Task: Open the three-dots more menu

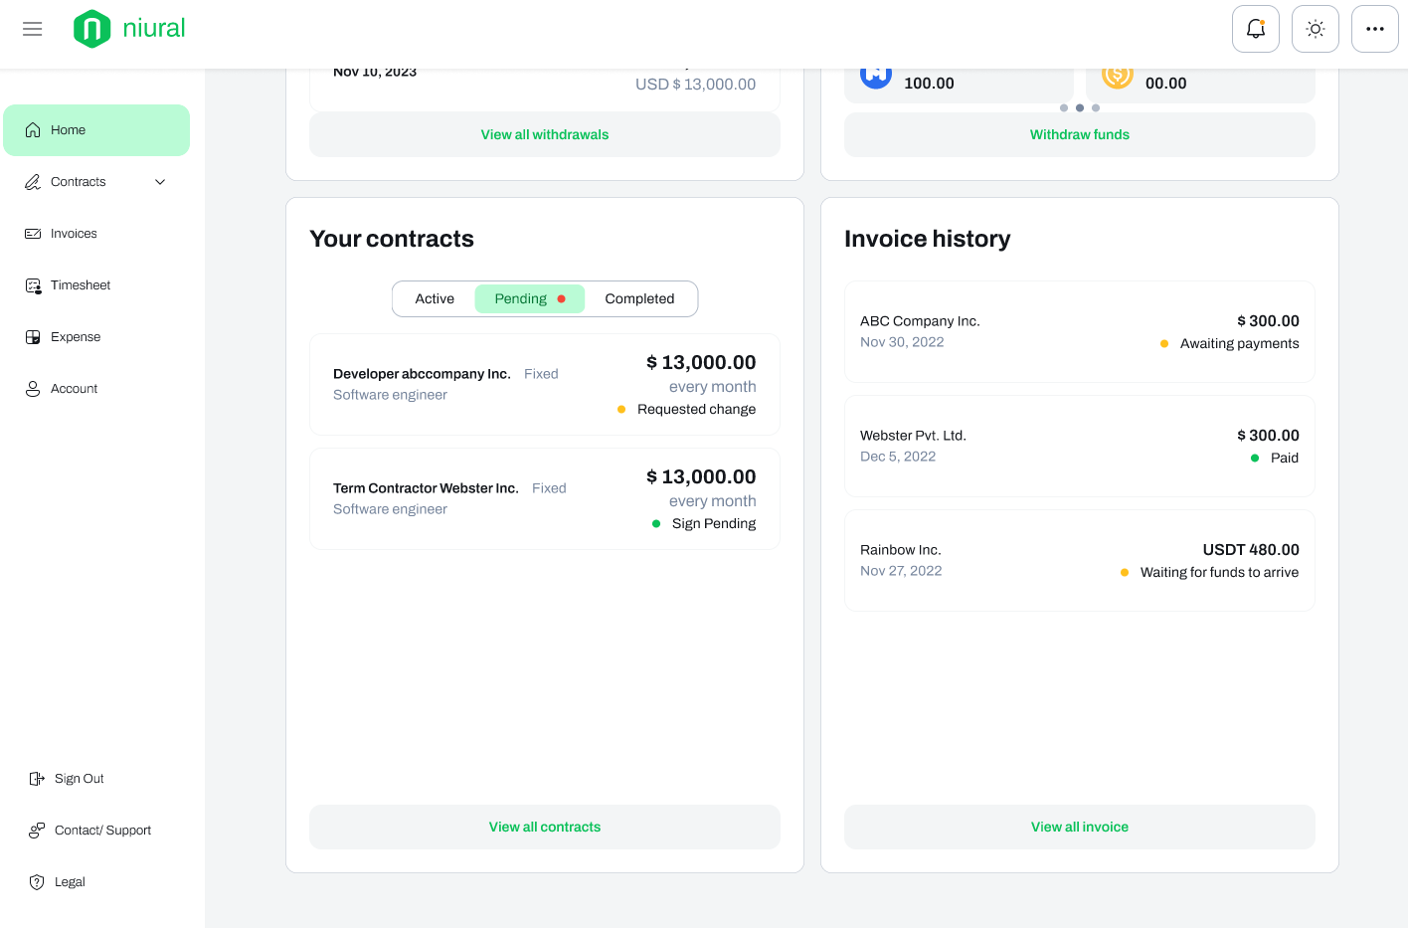Action: [x=1374, y=29]
